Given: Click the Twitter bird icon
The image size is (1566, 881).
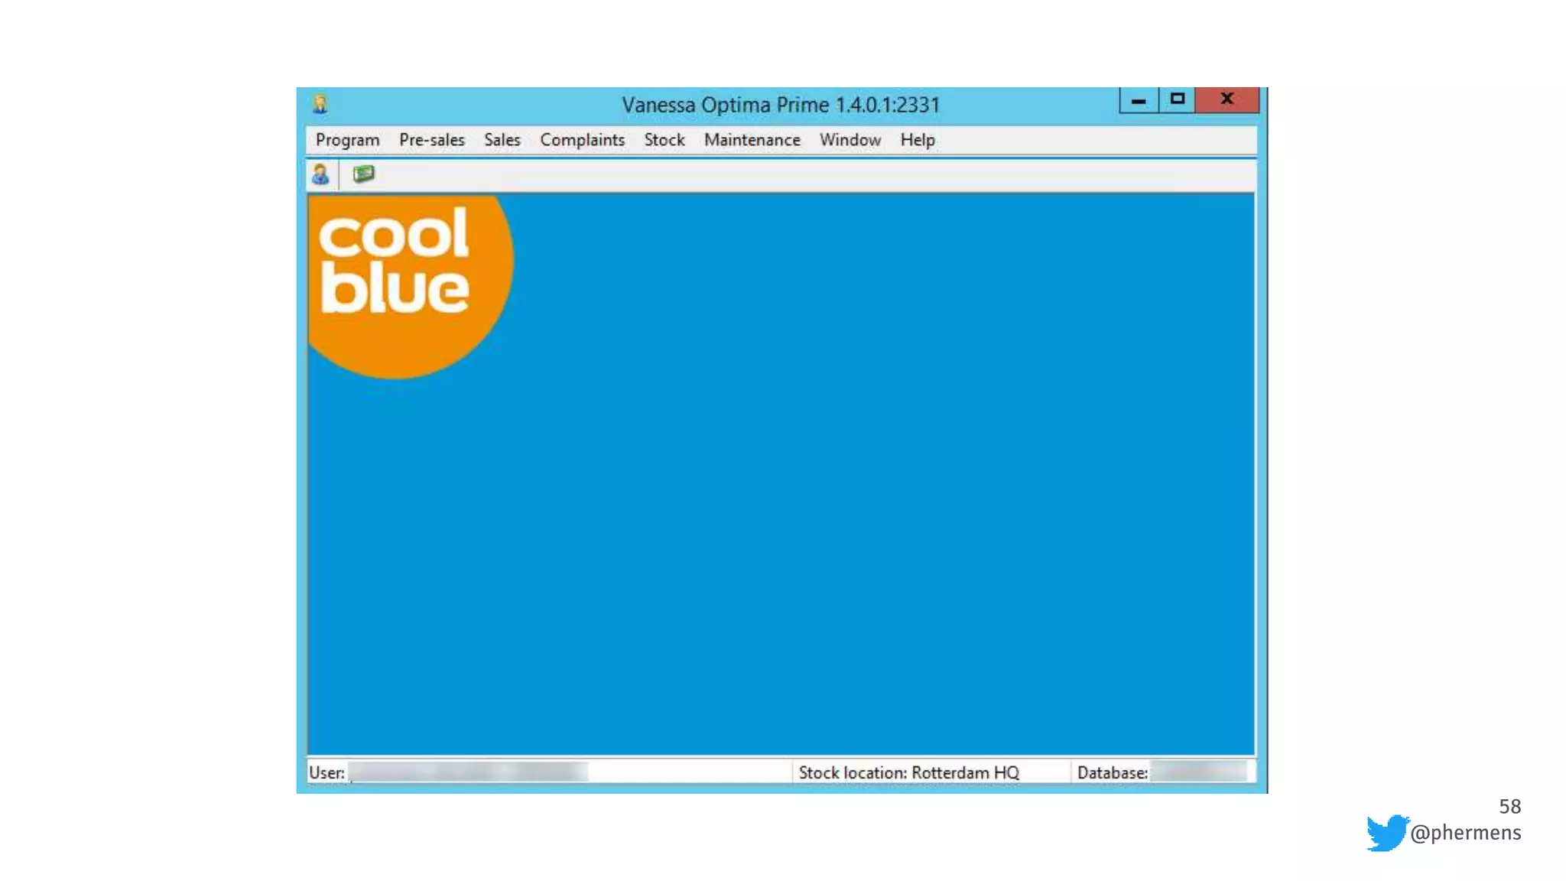Looking at the screenshot, I should tap(1387, 832).
